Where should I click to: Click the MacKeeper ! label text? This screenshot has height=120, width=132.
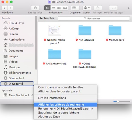116,40
